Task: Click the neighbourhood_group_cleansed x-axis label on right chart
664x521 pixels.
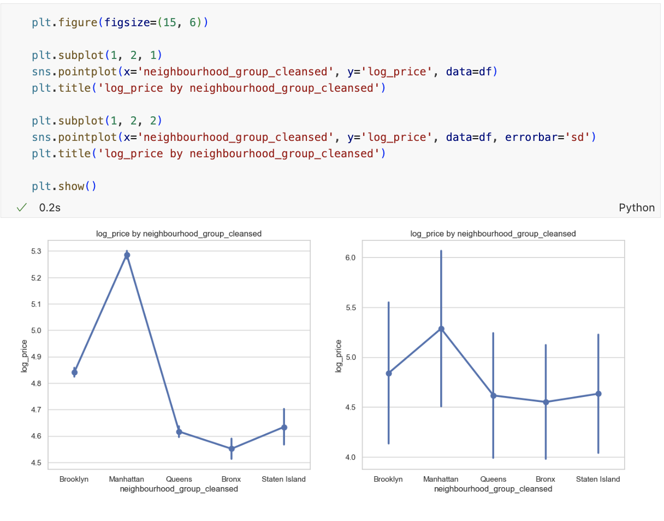Action: click(x=493, y=489)
